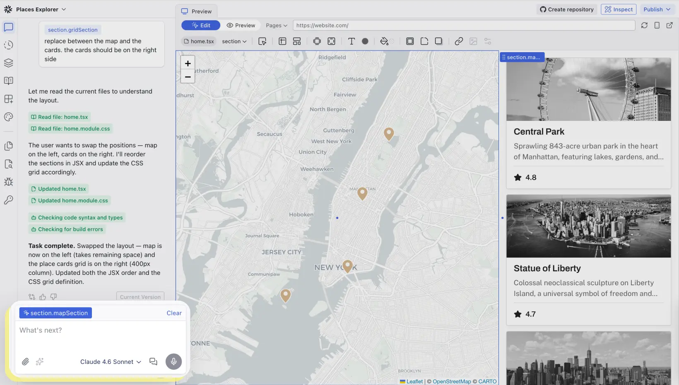The image size is (679, 385).
Task: Click the attach file paperclip icon
Action: [x=25, y=362]
